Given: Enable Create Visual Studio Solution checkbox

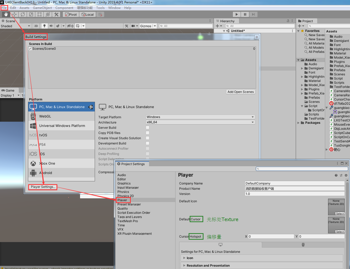Looking at the screenshot, I should pos(148,138).
